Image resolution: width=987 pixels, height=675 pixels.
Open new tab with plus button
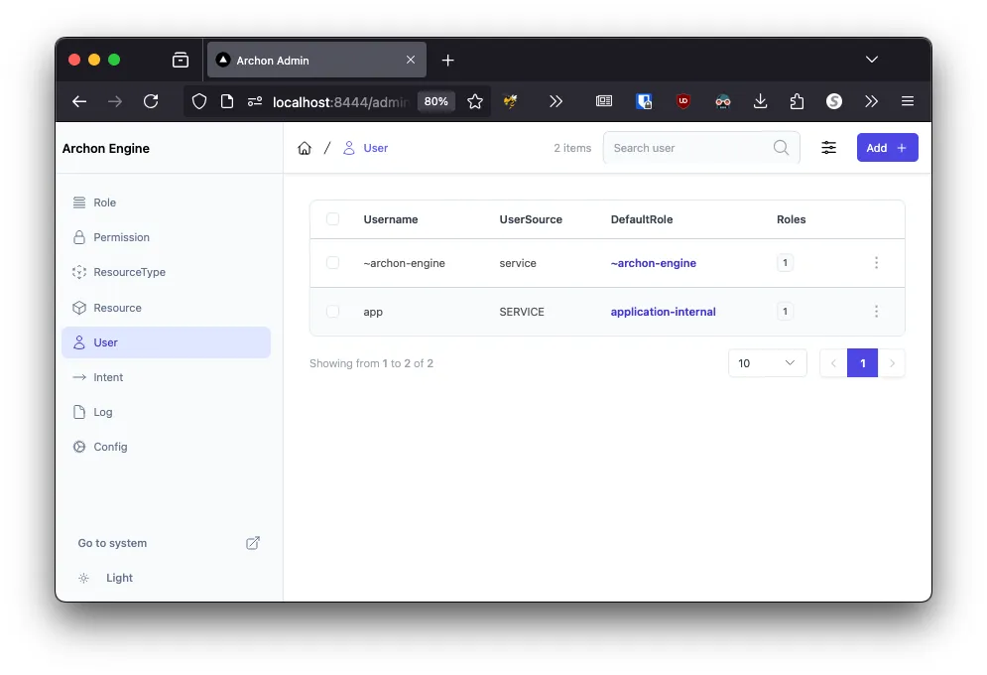pyautogui.click(x=447, y=61)
